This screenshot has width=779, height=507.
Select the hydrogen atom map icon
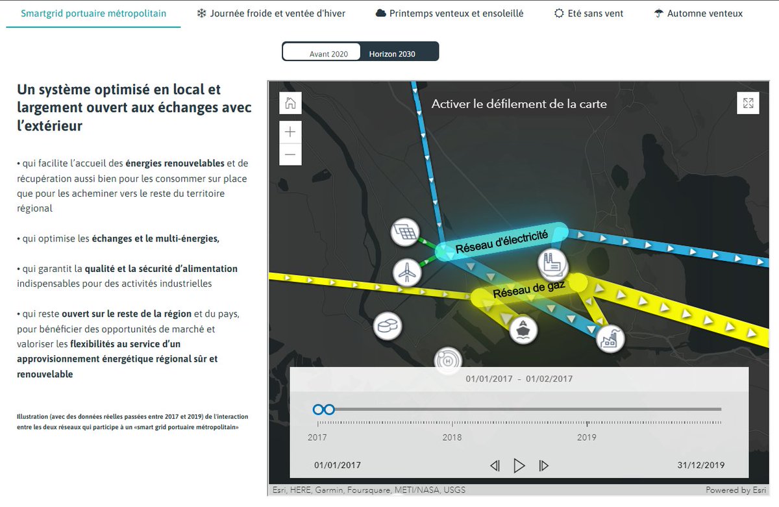tap(448, 360)
